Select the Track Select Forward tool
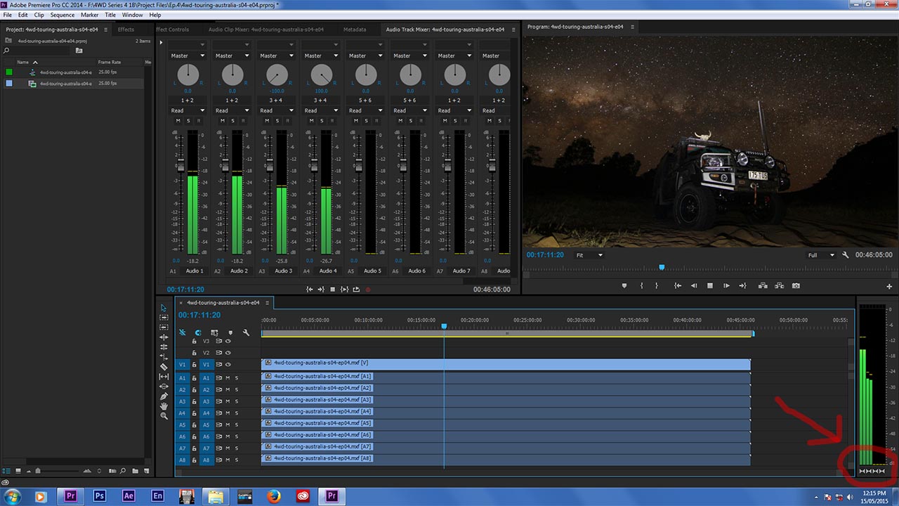Screen dimensions: 899x506 pyautogui.click(x=164, y=318)
